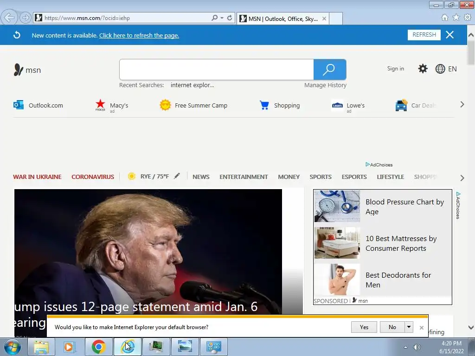Open Outlook.com shortcut icon
This screenshot has width=475, height=356.
pos(19,105)
